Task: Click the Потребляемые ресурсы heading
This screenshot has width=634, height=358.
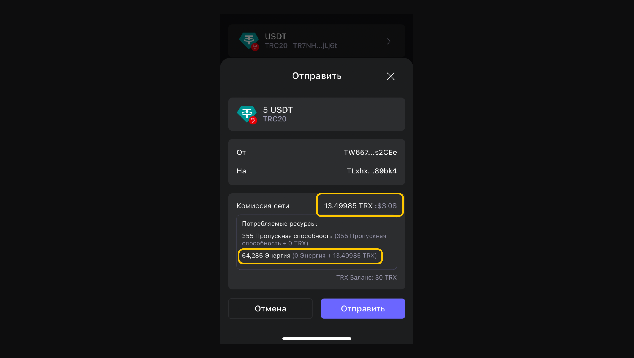Action: coord(280,224)
